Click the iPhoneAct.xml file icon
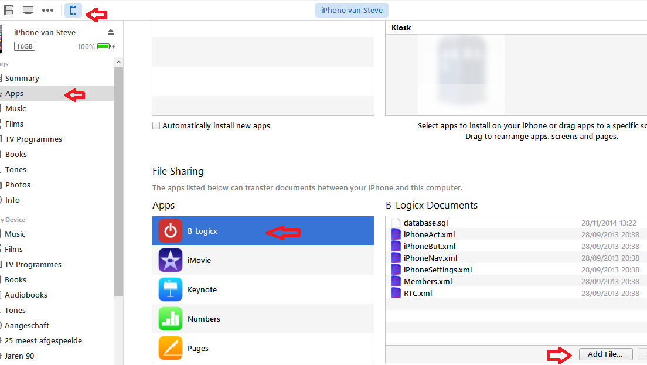The width and height of the screenshot is (647, 365). [x=396, y=234]
